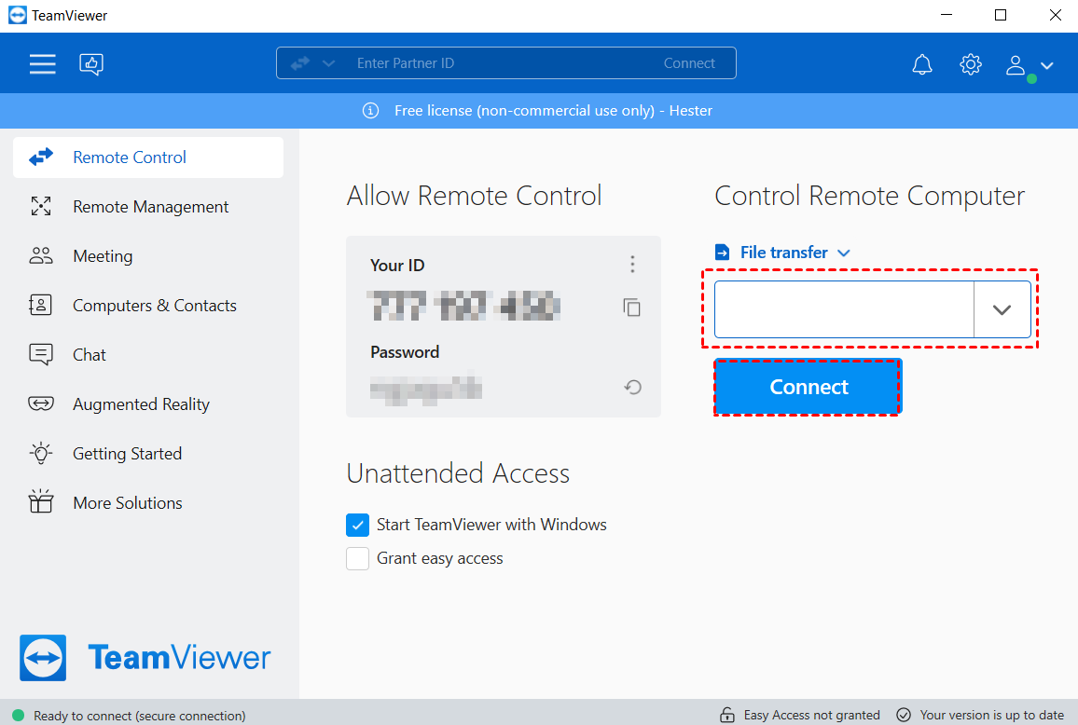Expand partner ID history dropdown arrow

coord(1002,310)
